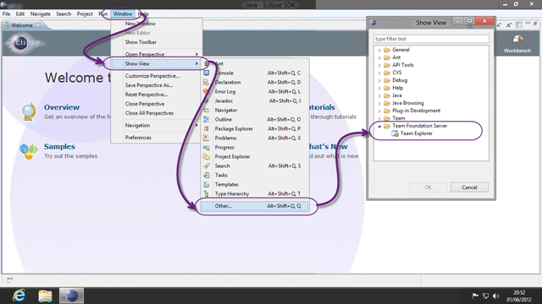Expand the API Tools folder
This screenshot has width=542, height=304.
379,65
